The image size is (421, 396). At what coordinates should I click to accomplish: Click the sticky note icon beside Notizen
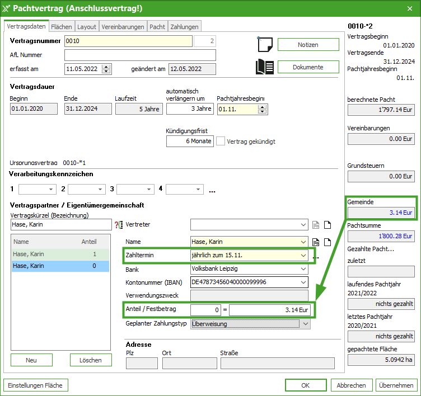[265, 45]
